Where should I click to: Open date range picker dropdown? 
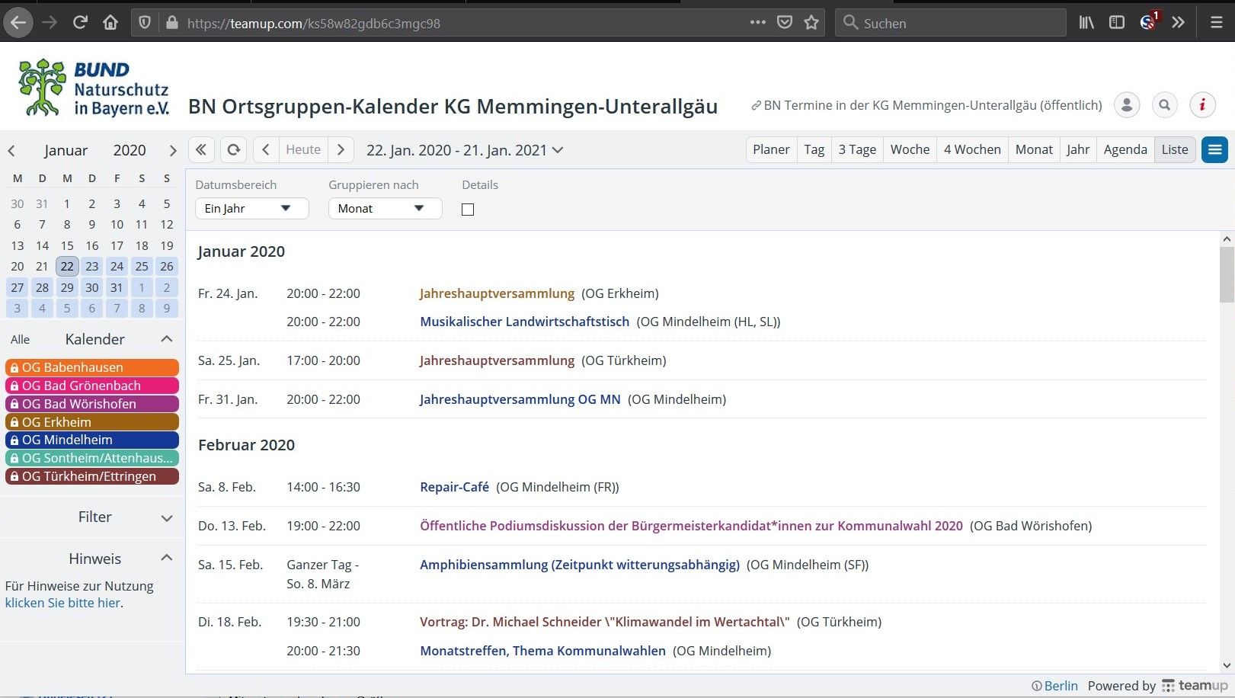(465, 150)
